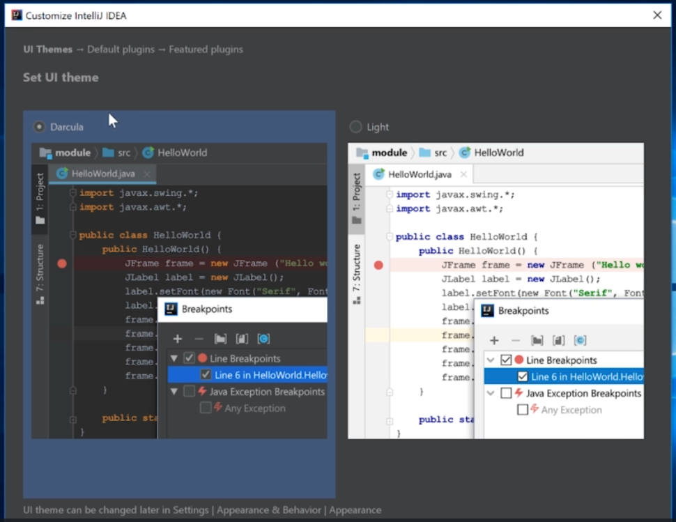
Task: Click the red breakpoint dot in Darcula gutter
Action: pos(62,263)
